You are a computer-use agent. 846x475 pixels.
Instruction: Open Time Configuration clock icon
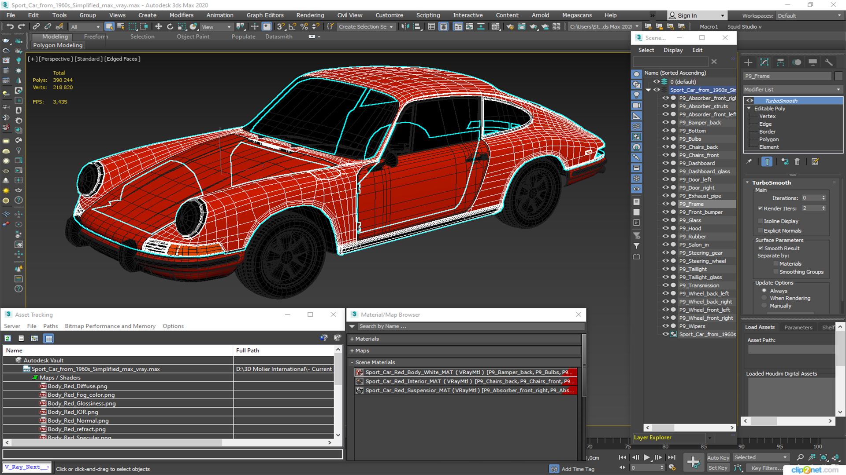pos(672,468)
